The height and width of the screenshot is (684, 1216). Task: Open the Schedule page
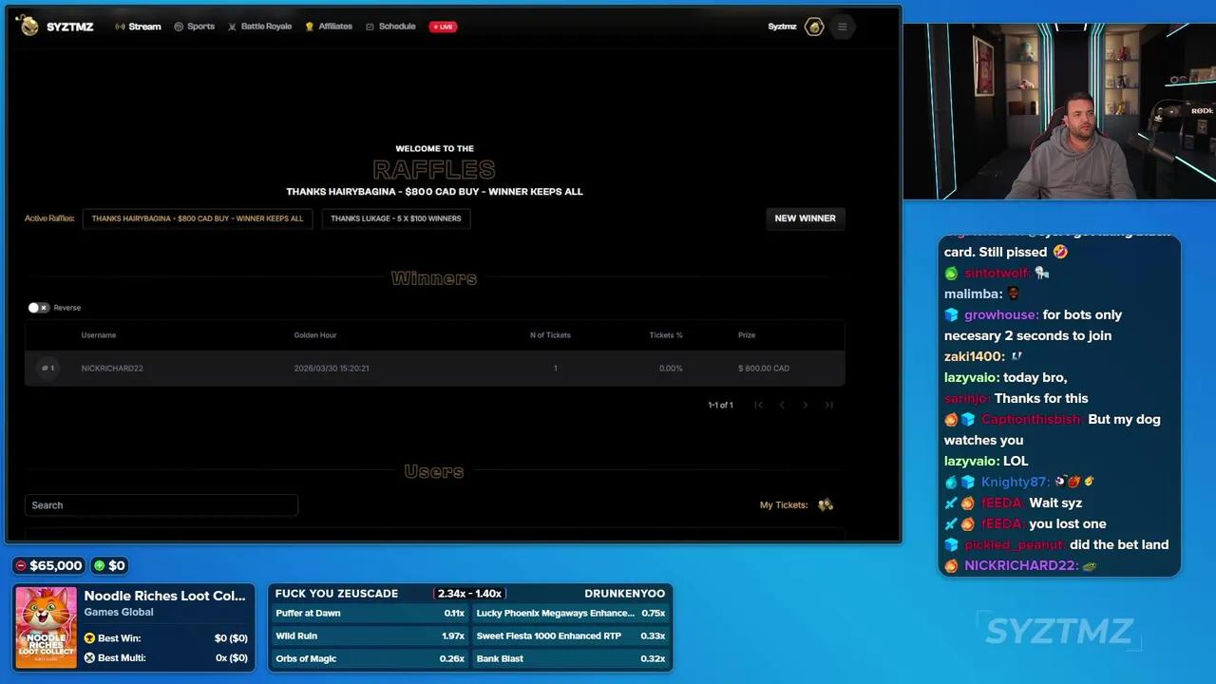coord(390,27)
